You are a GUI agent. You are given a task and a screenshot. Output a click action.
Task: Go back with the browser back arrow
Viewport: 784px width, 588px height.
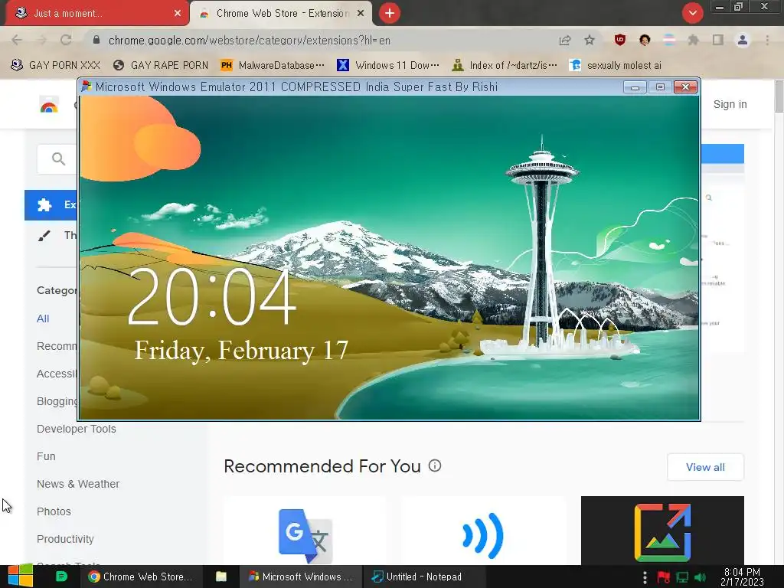click(x=17, y=40)
